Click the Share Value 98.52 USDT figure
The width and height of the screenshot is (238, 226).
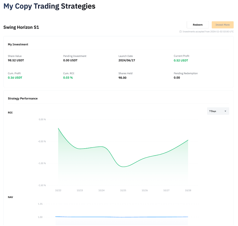point(16,60)
